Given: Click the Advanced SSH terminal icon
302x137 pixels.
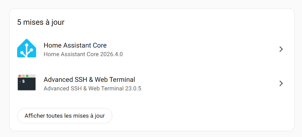Looking at the screenshot, I should [x=27, y=82].
